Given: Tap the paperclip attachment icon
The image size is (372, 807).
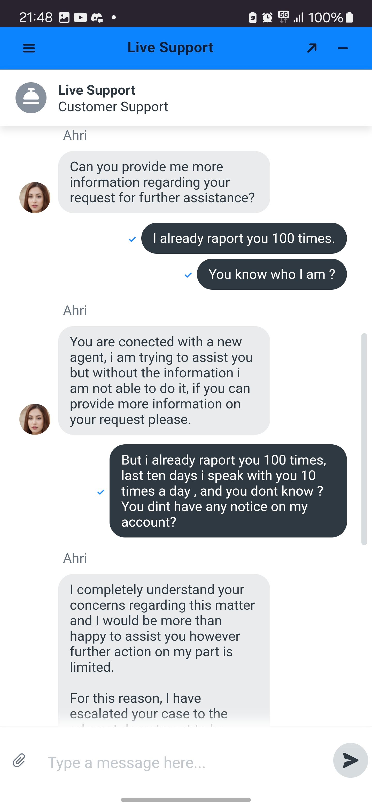Looking at the screenshot, I should pyautogui.click(x=19, y=760).
